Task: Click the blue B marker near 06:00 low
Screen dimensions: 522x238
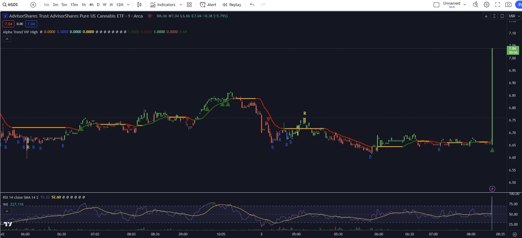Action: pos(370,157)
